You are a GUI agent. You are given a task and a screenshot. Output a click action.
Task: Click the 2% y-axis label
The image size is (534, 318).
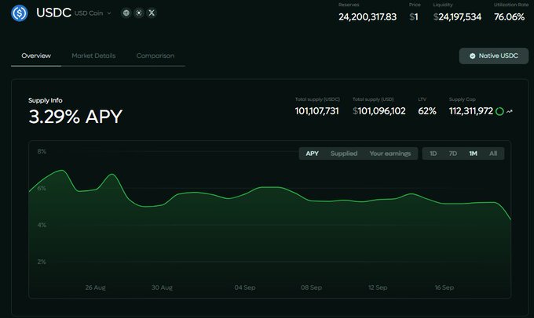click(x=42, y=262)
